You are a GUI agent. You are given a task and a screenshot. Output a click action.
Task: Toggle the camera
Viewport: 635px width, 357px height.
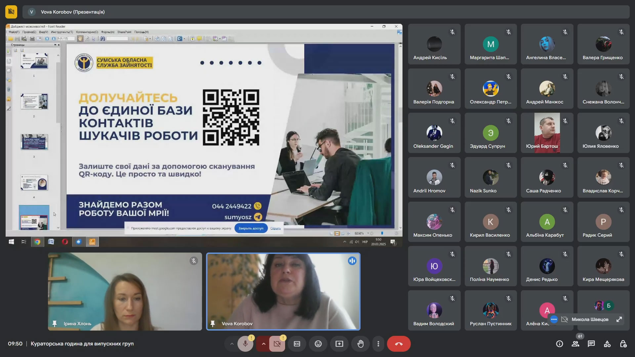pyautogui.click(x=277, y=344)
